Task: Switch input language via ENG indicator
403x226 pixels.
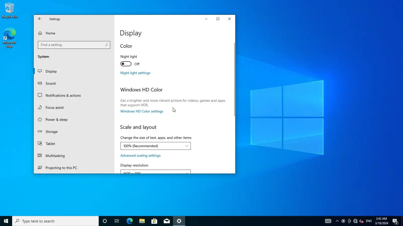Action: [369, 221]
